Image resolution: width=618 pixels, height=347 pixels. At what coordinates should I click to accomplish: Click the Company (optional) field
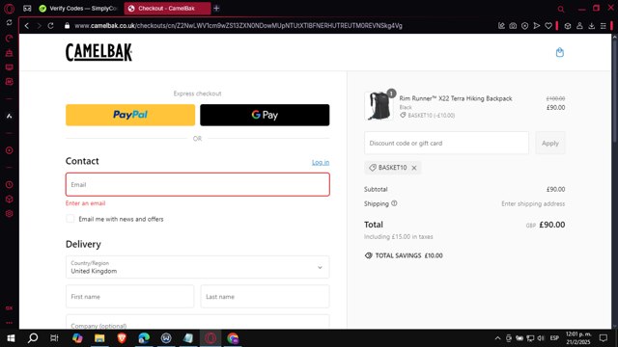click(x=197, y=322)
